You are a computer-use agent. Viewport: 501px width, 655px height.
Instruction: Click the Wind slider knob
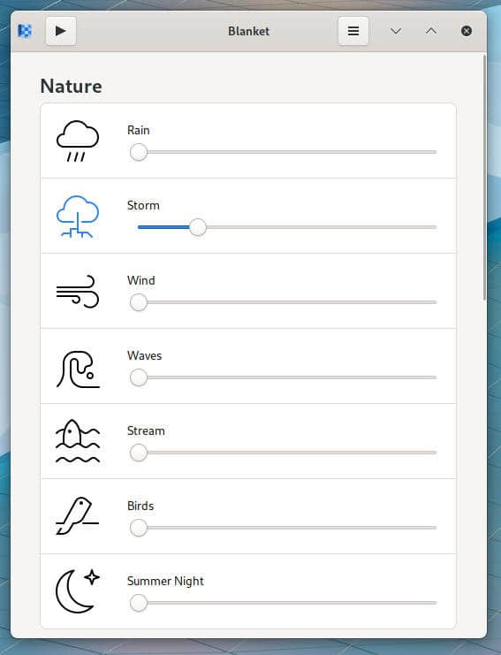pos(138,302)
